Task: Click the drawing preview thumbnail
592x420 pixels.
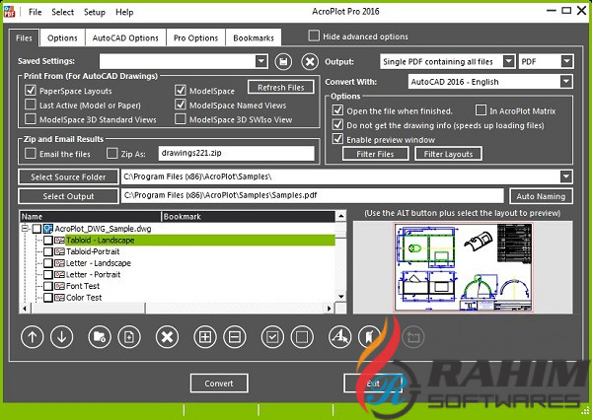Action: pos(463,267)
